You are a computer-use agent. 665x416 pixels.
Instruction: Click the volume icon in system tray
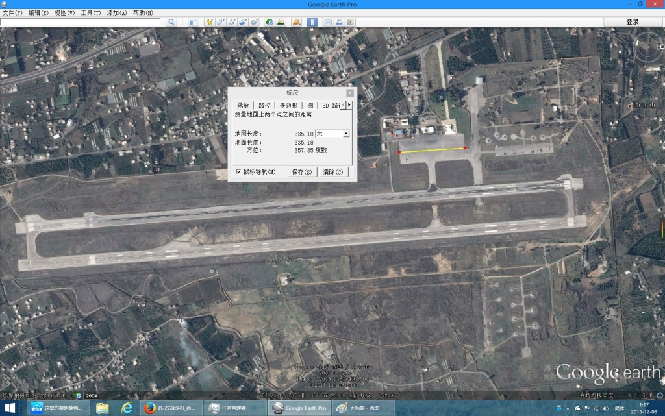click(x=606, y=408)
